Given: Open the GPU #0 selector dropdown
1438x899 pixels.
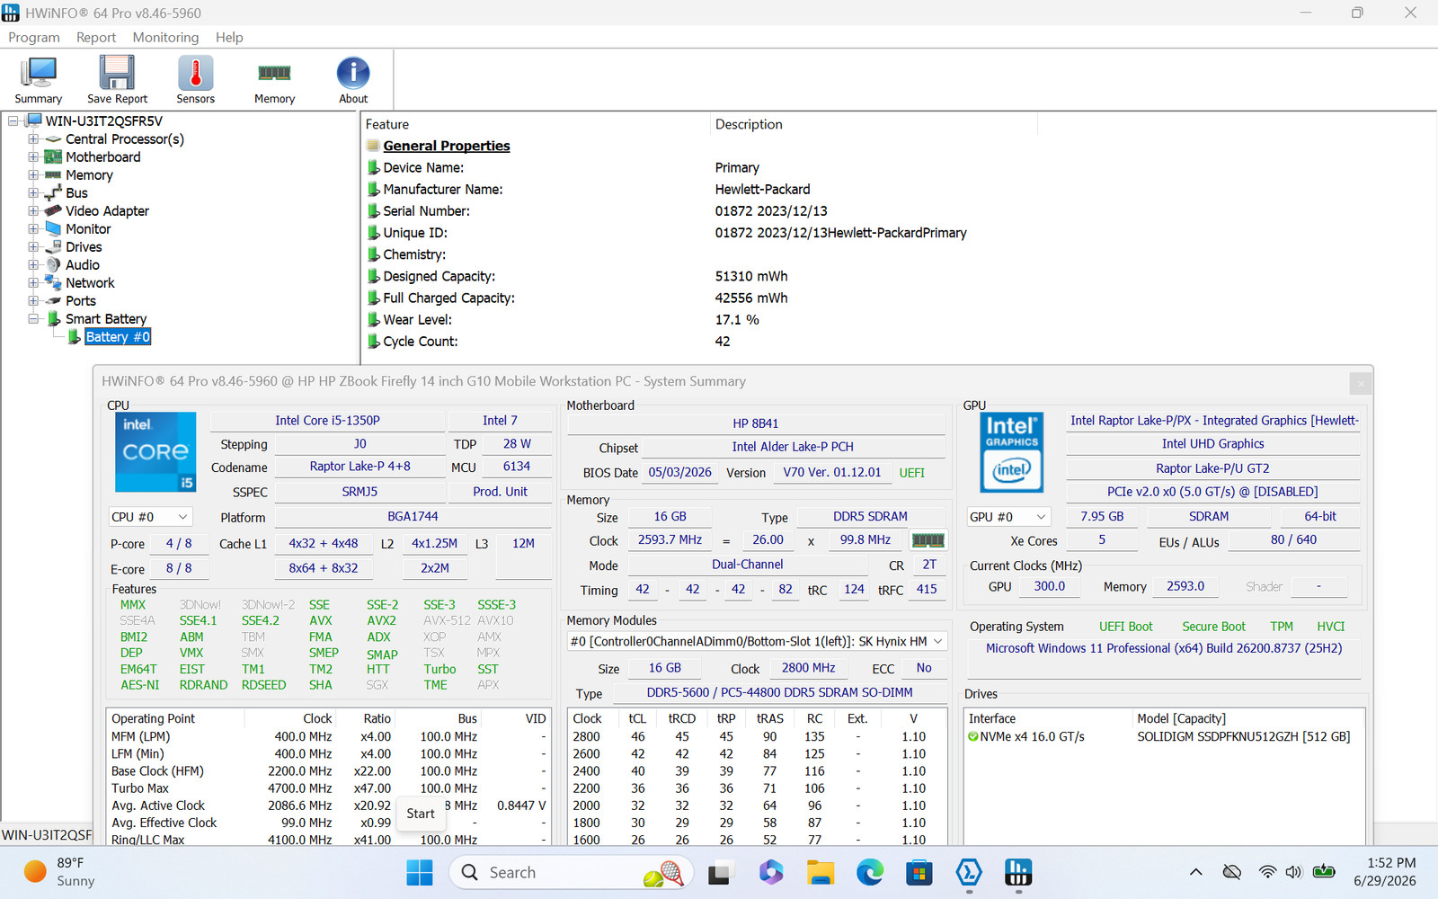Looking at the screenshot, I should coord(1008,517).
